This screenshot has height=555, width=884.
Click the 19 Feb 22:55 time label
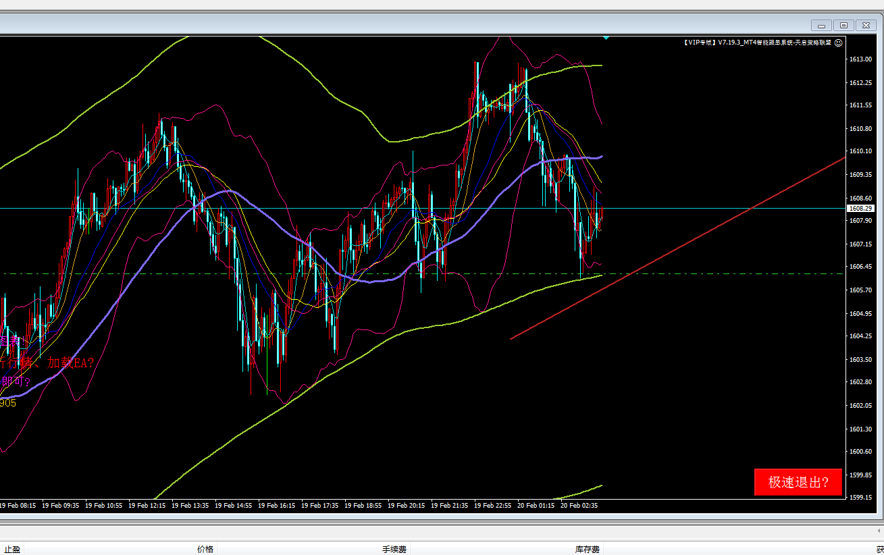pos(494,505)
